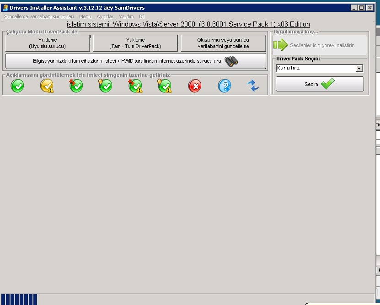The image size is (380, 305).
Task: Close the Drivers Installer Assistant window
Action: point(370,8)
